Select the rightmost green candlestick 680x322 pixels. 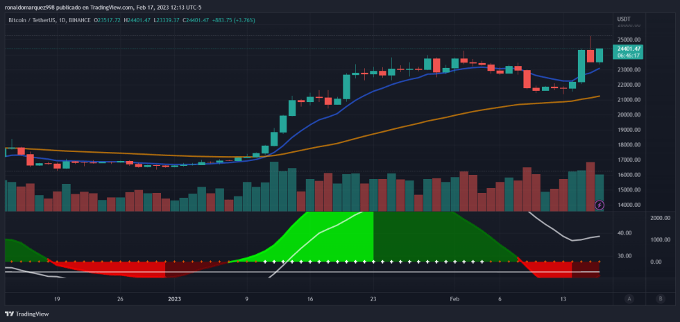click(600, 55)
